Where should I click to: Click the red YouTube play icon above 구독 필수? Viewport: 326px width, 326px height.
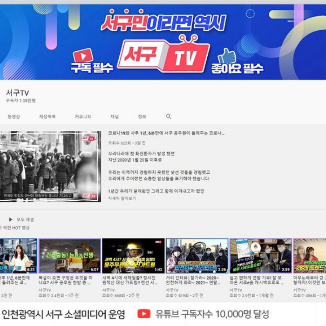point(83,57)
